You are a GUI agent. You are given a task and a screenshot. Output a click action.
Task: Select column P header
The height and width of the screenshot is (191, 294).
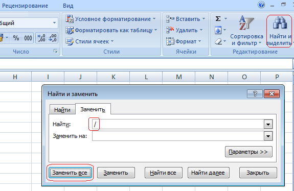click(x=277, y=77)
